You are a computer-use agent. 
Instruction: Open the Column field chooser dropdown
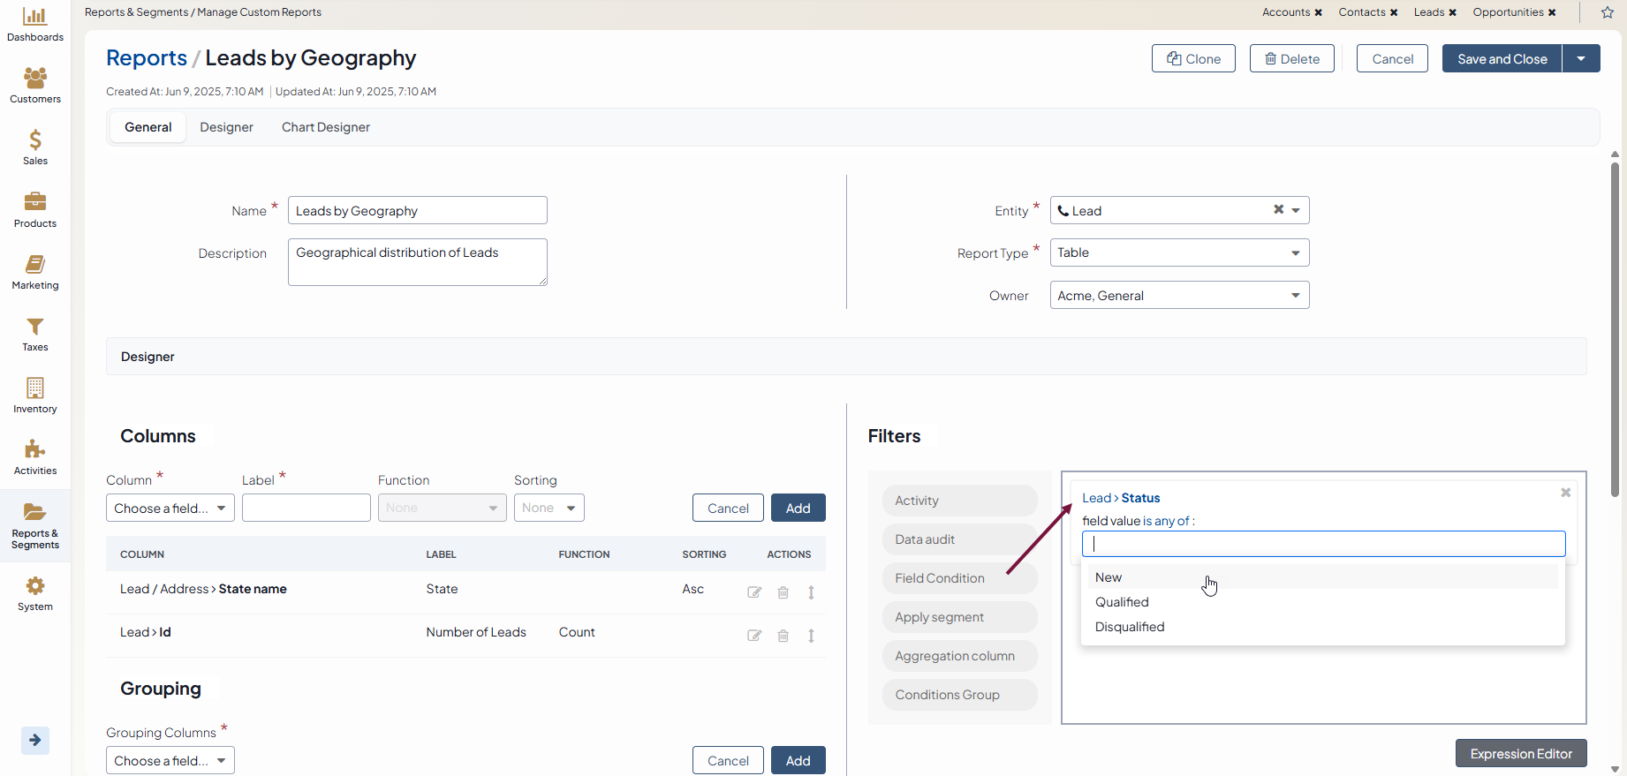[x=170, y=509]
